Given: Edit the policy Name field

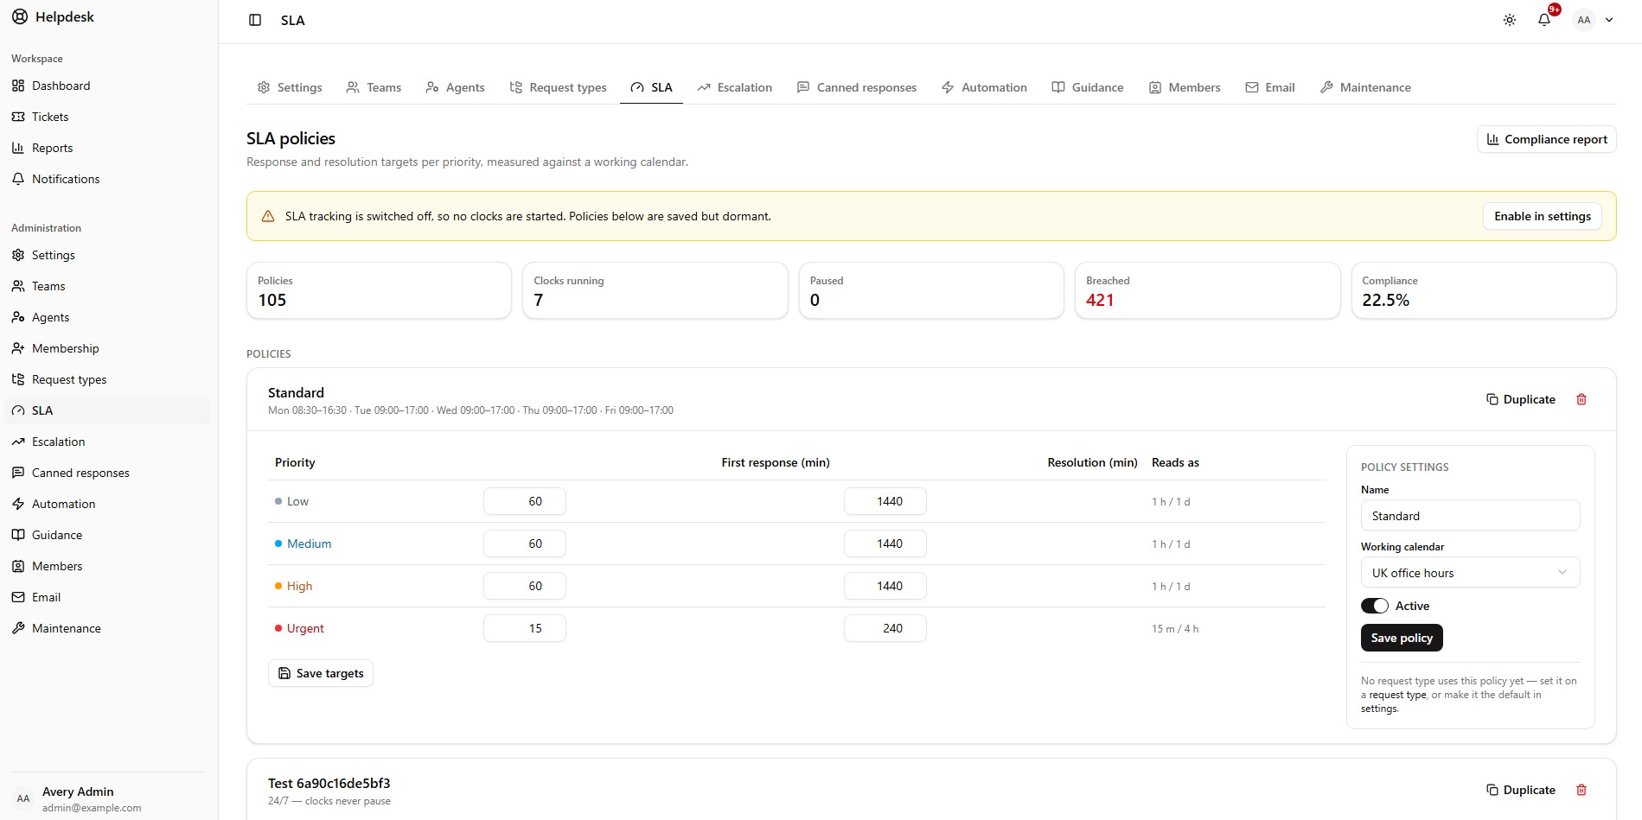Looking at the screenshot, I should (x=1470, y=516).
